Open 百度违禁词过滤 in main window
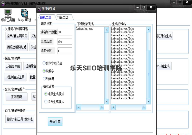The image size is (192, 135). tap(17, 47)
